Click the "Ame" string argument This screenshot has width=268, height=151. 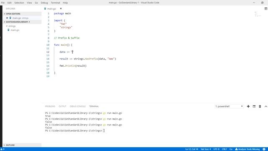tap(111, 59)
